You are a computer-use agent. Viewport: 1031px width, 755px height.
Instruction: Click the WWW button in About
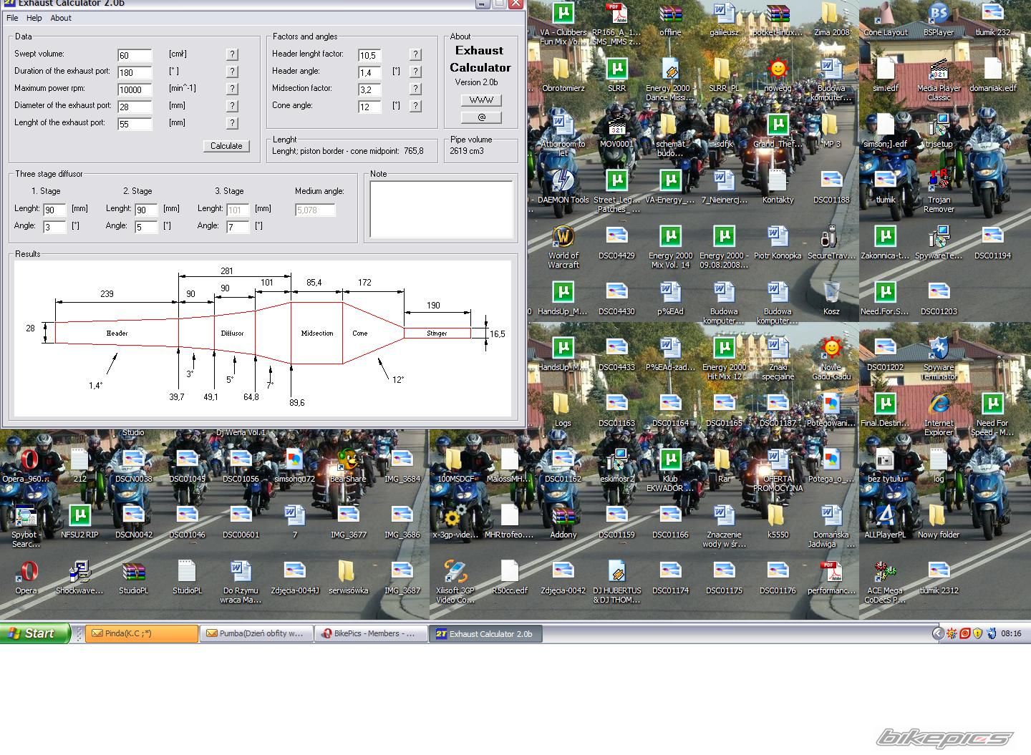(481, 100)
